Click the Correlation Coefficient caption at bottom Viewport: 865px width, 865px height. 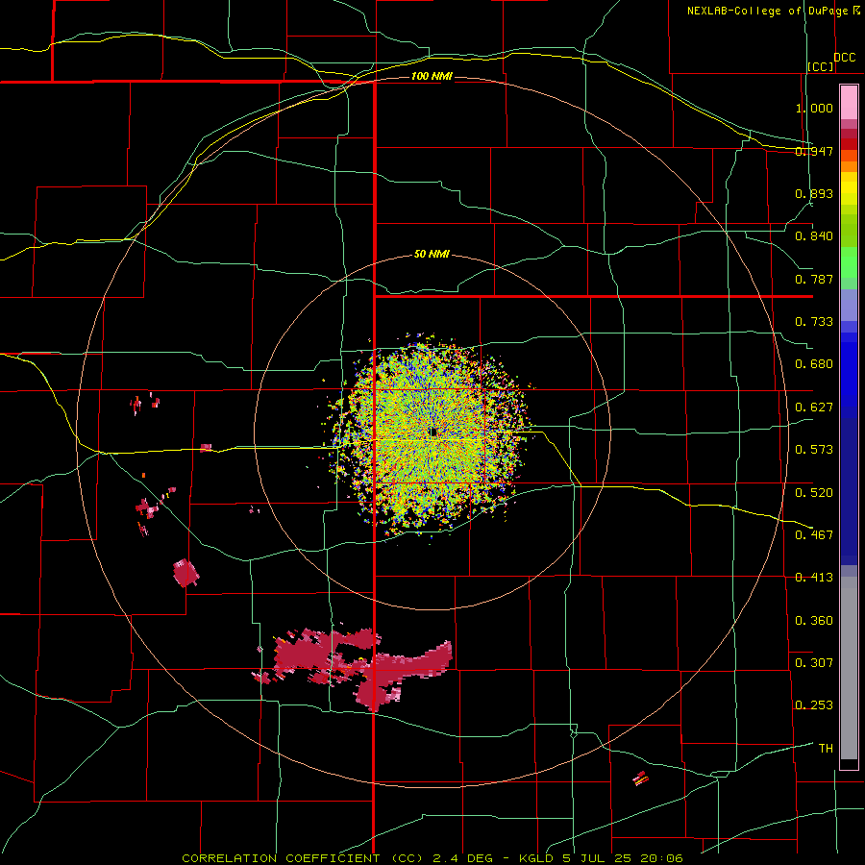coord(432,858)
